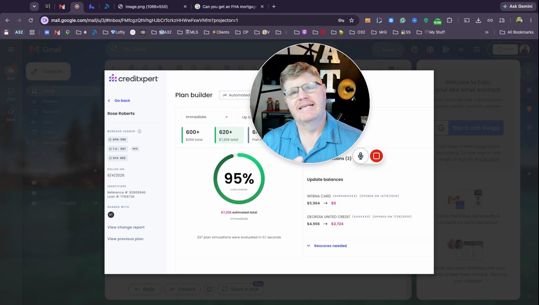The height and width of the screenshot is (305, 539).
Task: Reload the current page
Action: [x=31, y=20]
